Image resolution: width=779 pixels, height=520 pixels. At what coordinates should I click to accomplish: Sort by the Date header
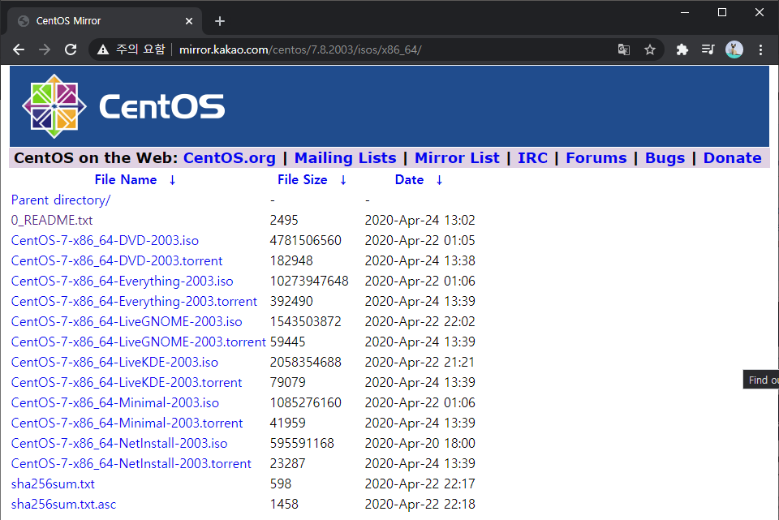[x=409, y=180]
